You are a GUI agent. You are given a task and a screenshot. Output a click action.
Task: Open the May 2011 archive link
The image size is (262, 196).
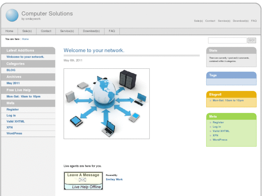click(13, 83)
